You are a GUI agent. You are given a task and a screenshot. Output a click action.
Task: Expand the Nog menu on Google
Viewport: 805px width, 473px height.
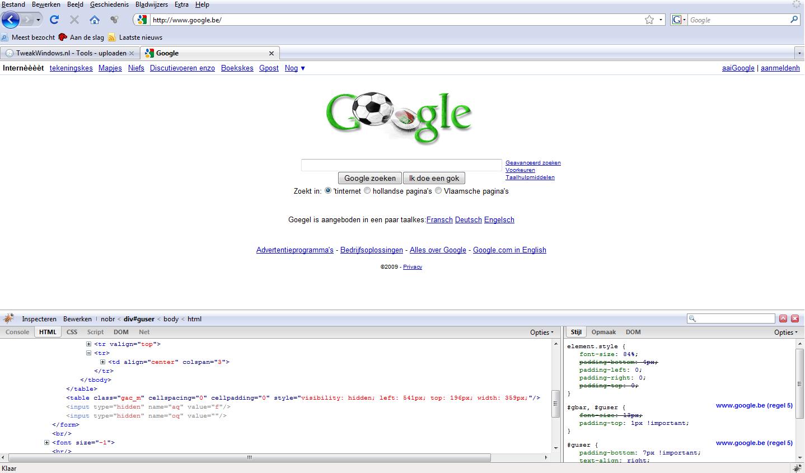click(x=295, y=68)
